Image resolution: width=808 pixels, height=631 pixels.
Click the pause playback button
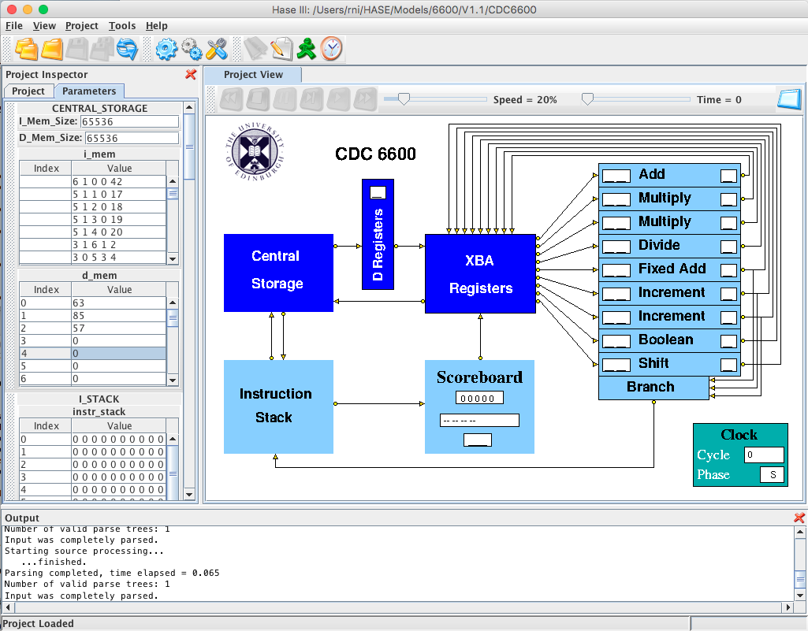tap(285, 99)
